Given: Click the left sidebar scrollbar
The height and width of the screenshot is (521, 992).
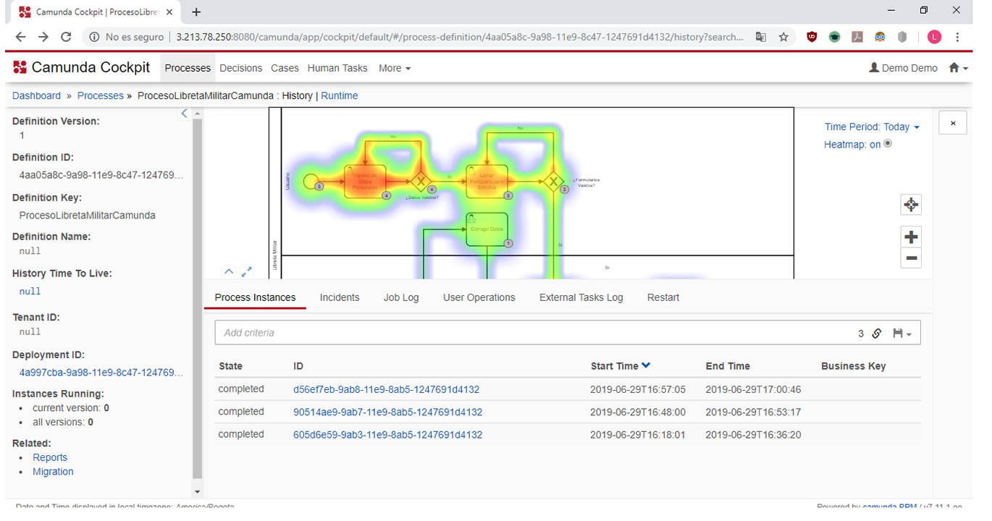Looking at the screenshot, I should (198, 297).
